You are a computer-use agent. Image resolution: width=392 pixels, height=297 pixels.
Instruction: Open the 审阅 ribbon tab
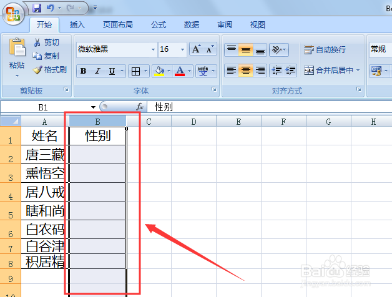[x=225, y=25]
